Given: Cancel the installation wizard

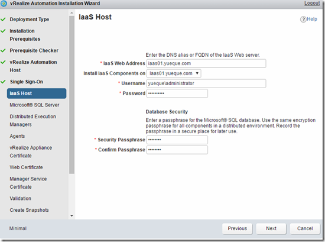Looking at the screenshot, I should [x=305, y=228].
